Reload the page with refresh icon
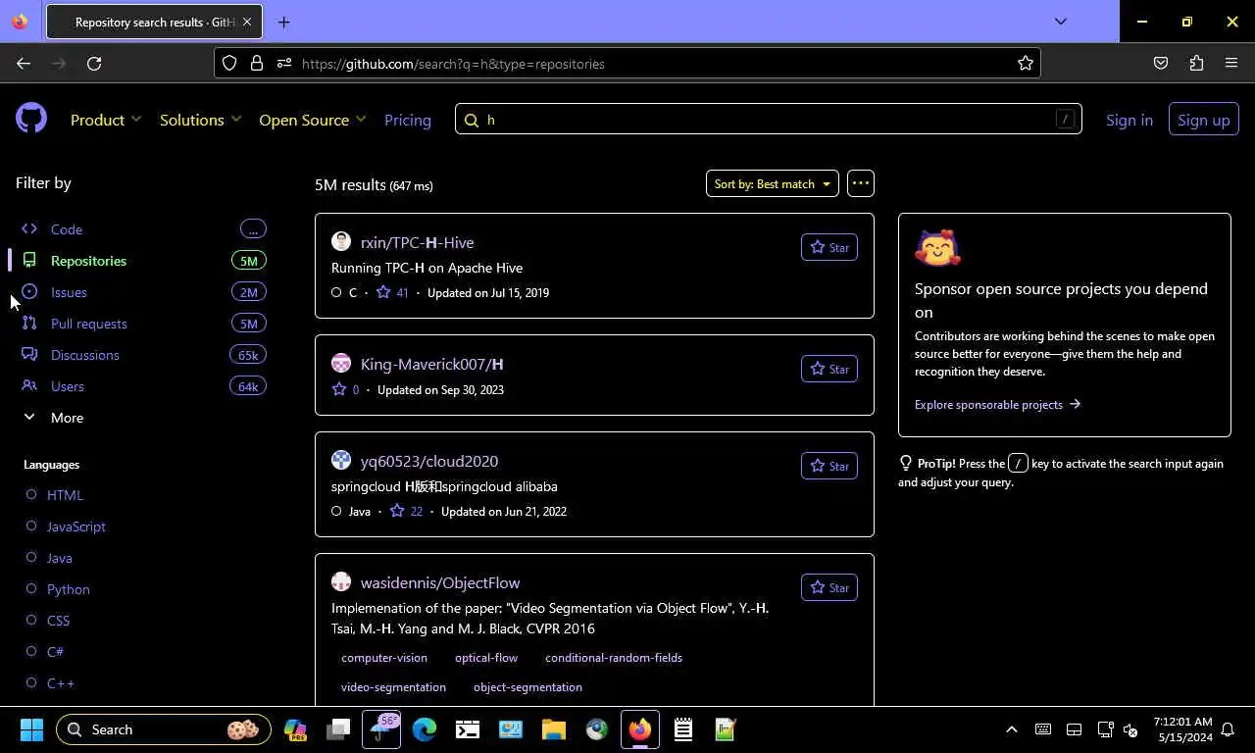The height and width of the screenshot is (753, 1255). [x=94, y=63]
